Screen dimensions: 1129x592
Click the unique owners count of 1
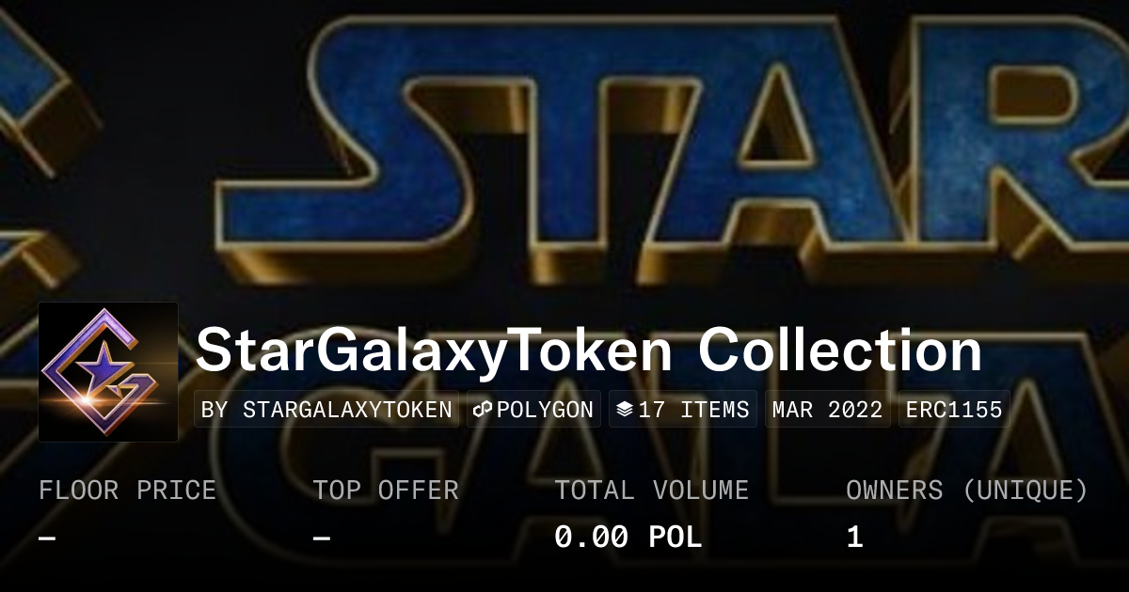pos(854,537)
